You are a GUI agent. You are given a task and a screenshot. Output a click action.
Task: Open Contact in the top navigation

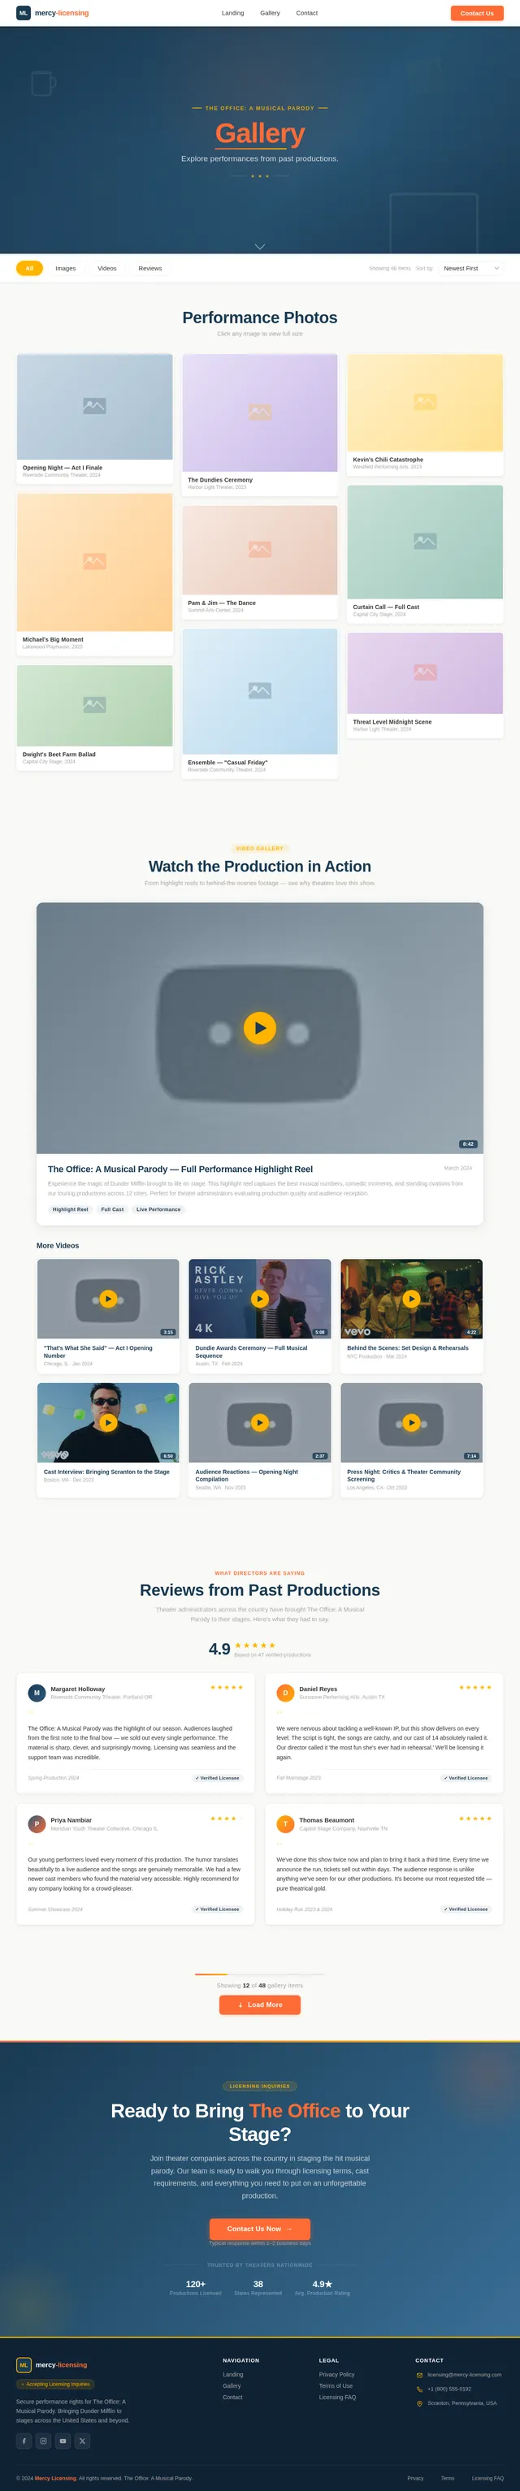(x=306, y=12)
